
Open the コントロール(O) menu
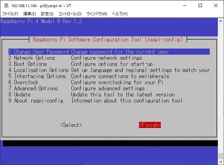[70, 14]
